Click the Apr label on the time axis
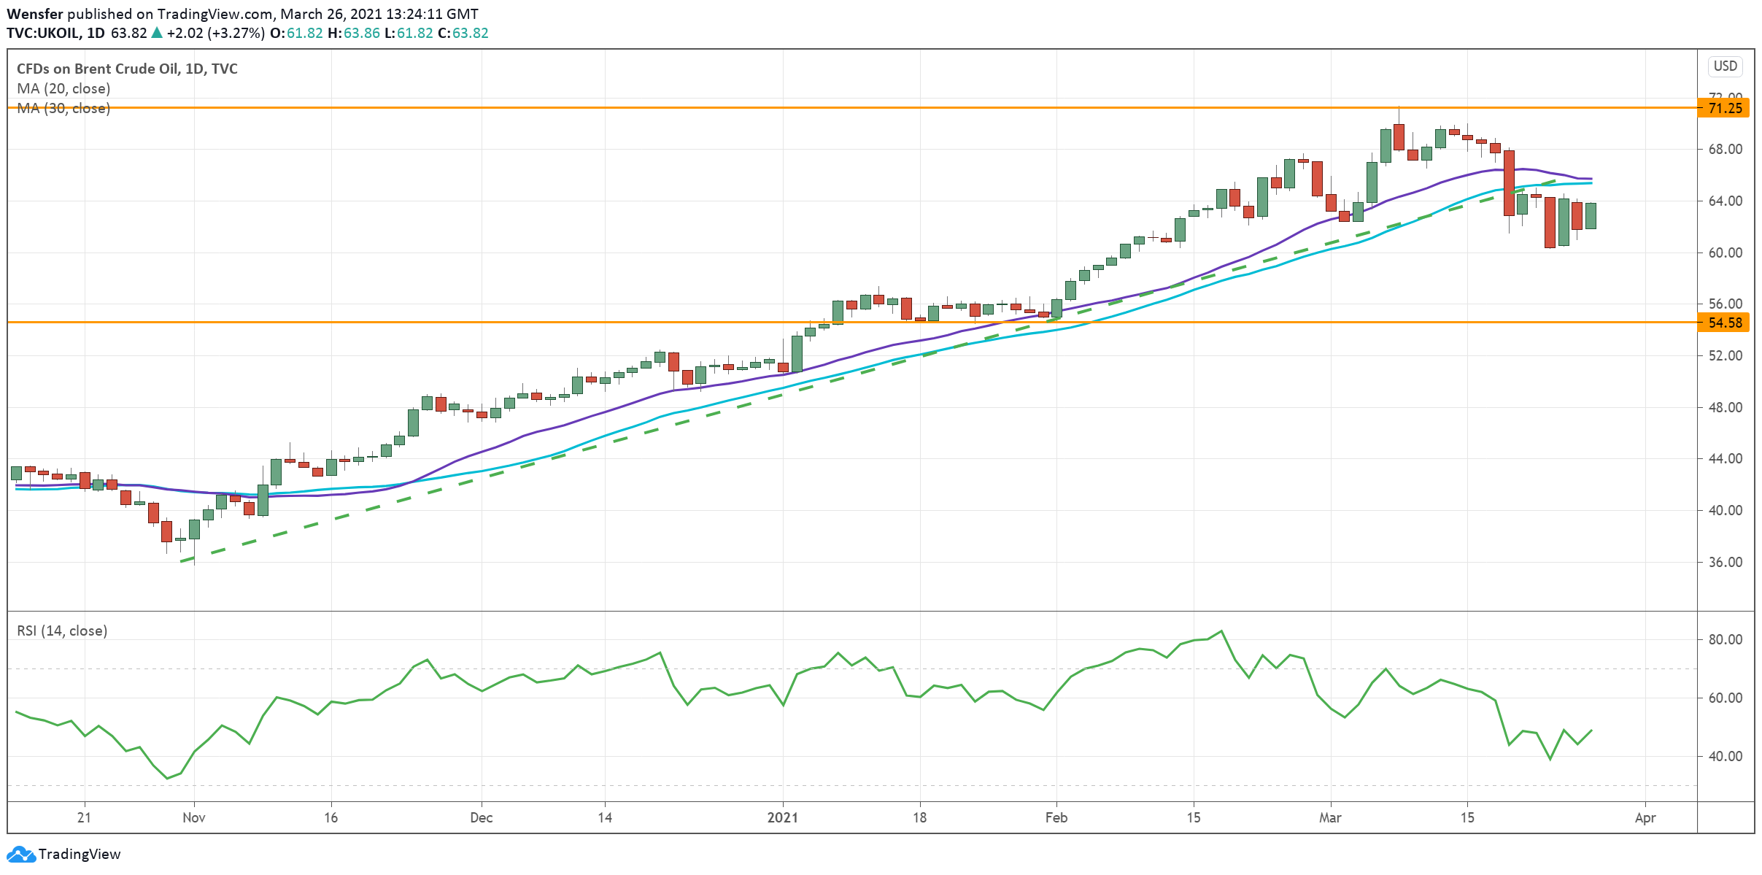Screen dimensions: 1762x875 pyautogui.click(x=1645, y=817)
